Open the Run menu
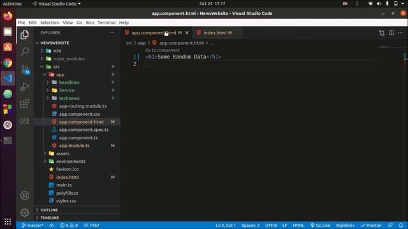Image resolution: width=408 pixels, height=229 pixels. 90,23
